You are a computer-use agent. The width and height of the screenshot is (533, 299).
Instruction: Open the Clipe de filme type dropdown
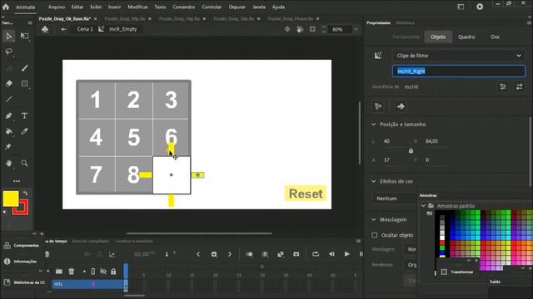[459, 56]
